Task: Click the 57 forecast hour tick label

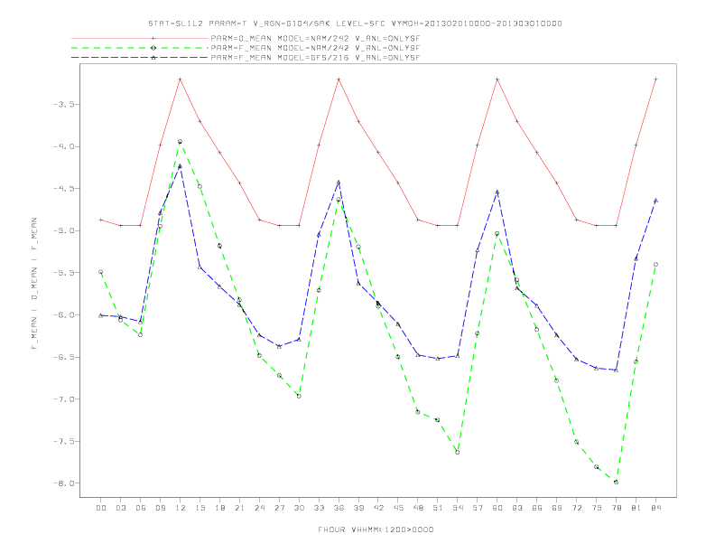Action: click(478, 508)
